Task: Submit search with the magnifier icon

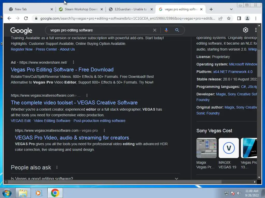Action: tap(177, 30)
